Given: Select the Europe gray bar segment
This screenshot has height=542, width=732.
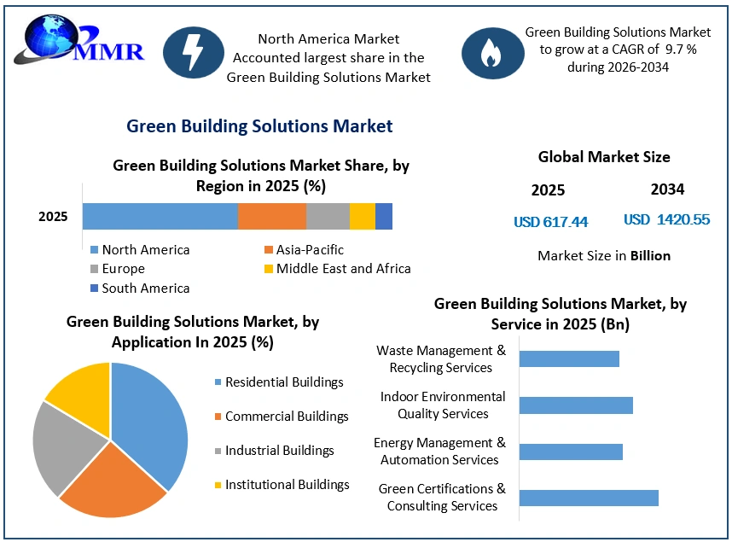Looking at the screenshot, I should click(328, 216).
